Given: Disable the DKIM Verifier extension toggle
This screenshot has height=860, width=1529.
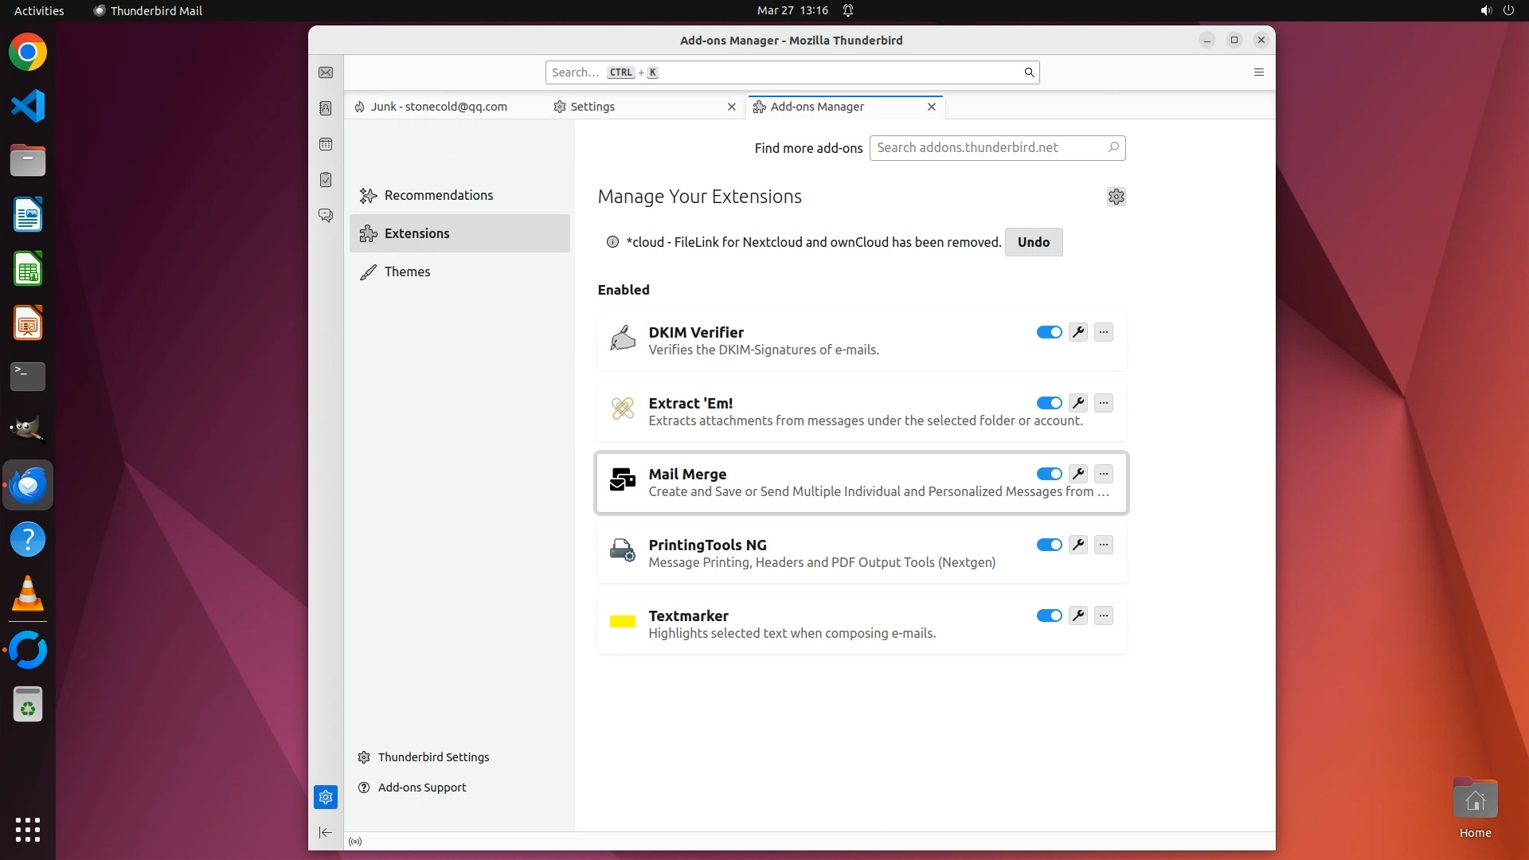Looking at the screenshot, I should tap(1049, 332).
